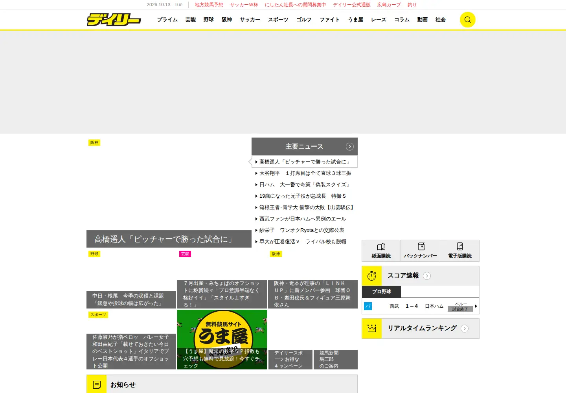The width and height of the screenshot is (566, 393).
Task: Open the デイリー公式通販 top link
Action: 352,5
